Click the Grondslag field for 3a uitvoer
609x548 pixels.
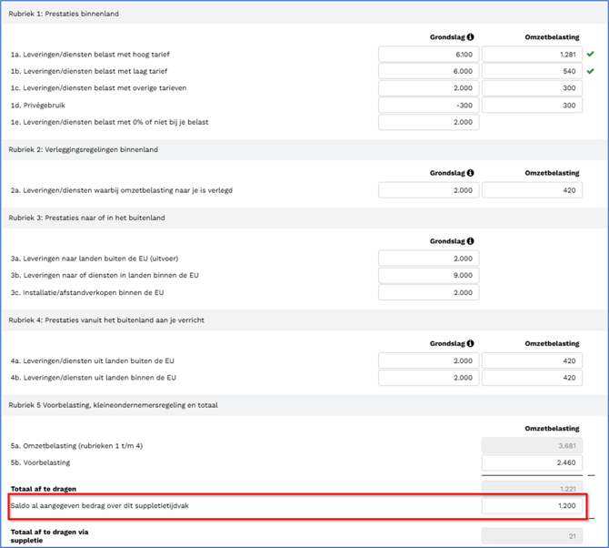click(428, 259)
